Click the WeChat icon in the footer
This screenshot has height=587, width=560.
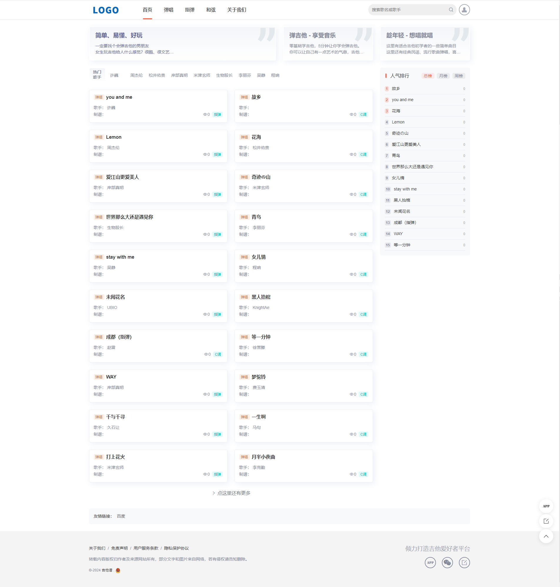tap(447, 562)
